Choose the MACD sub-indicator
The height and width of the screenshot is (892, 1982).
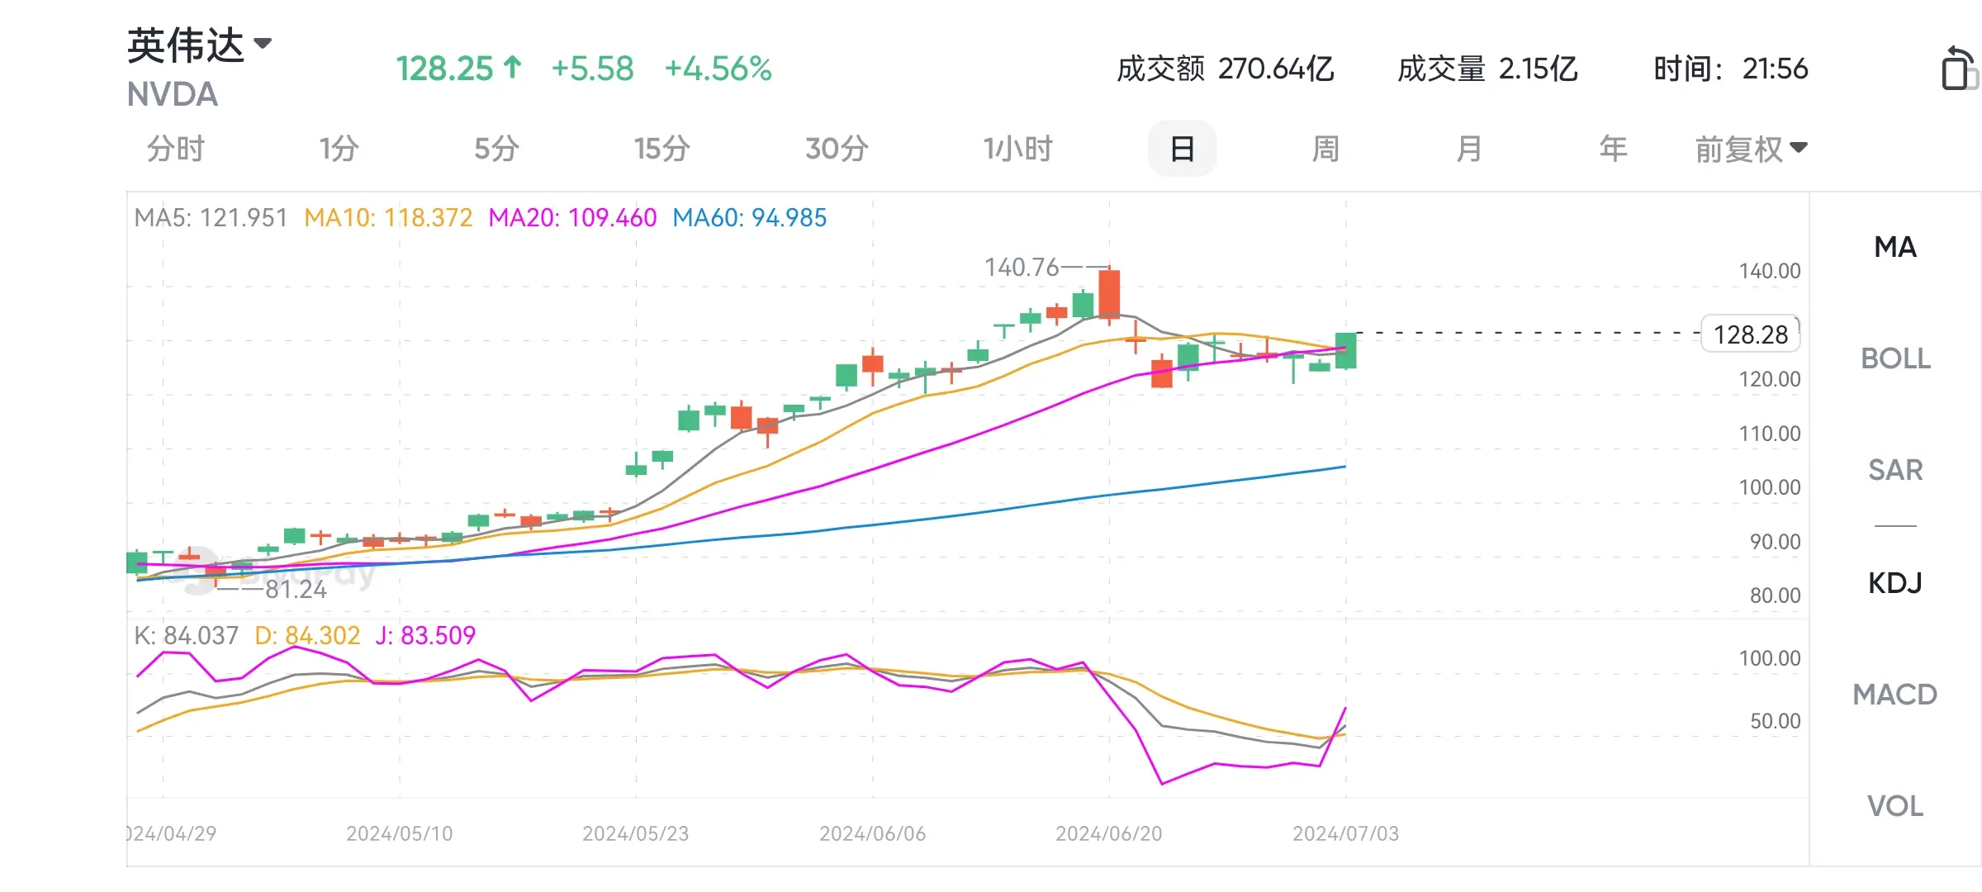pos(1895,695)
